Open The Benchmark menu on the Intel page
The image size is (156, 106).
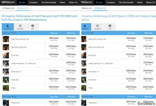(49, 3)
